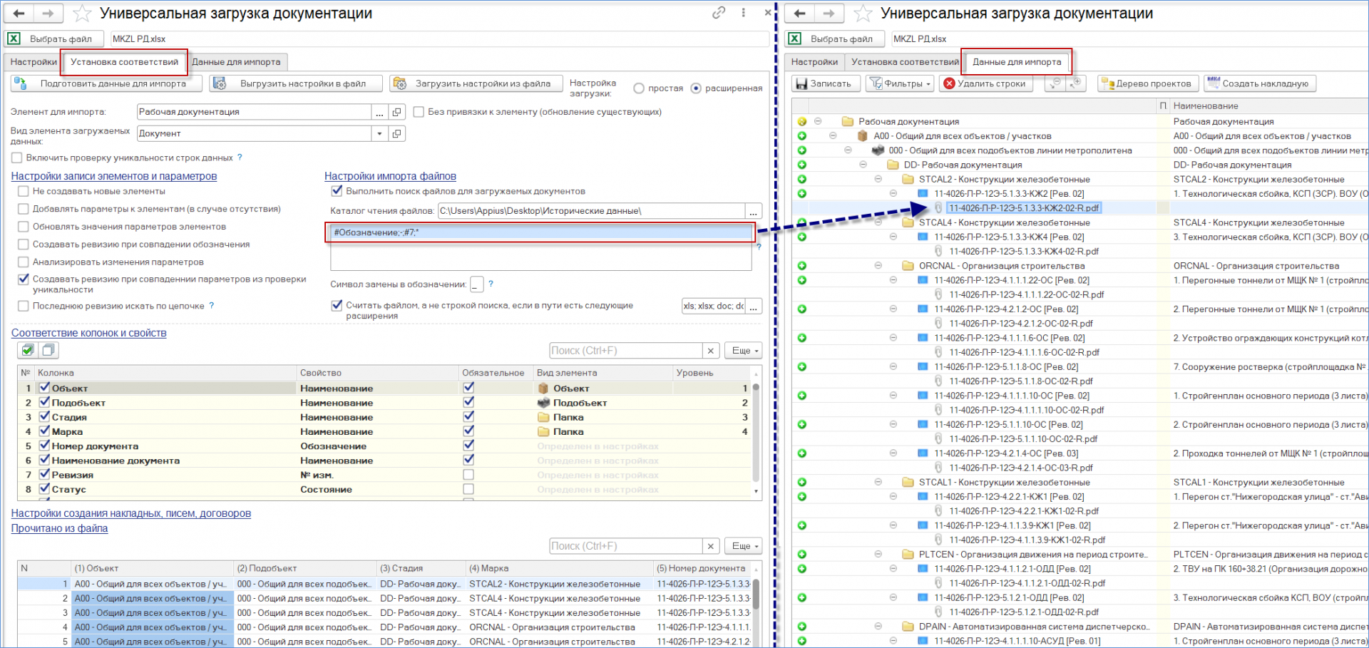Screen dimensions: 1369x648
Task: Click the copy link icon in left header
Action: (719, 13)
